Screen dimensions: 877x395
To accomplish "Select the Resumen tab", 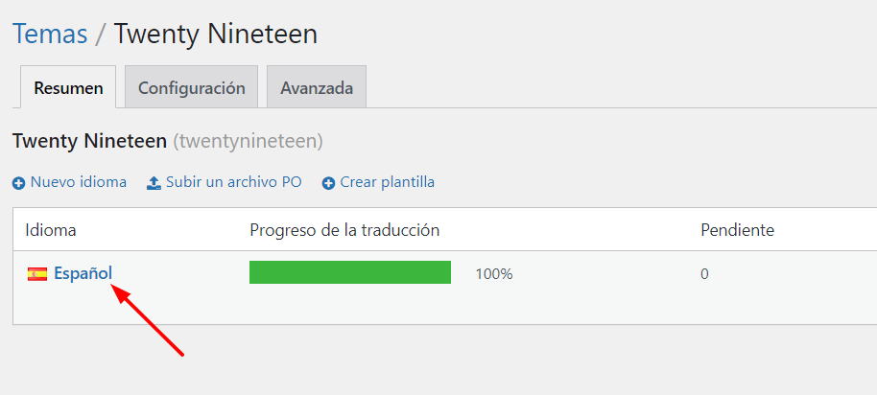I will click(x=68, y=87).
